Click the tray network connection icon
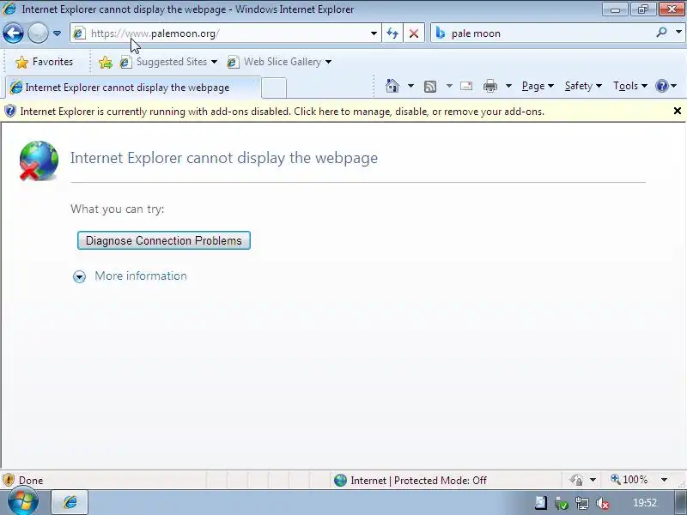The height and width of the screenshot is (515, 687). [582, 503]
